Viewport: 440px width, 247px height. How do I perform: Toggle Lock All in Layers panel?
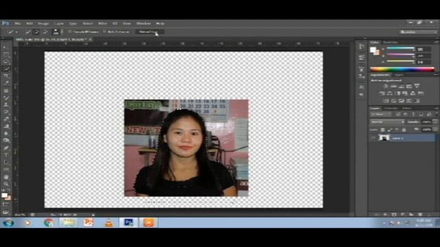click(x=404, y=130)
